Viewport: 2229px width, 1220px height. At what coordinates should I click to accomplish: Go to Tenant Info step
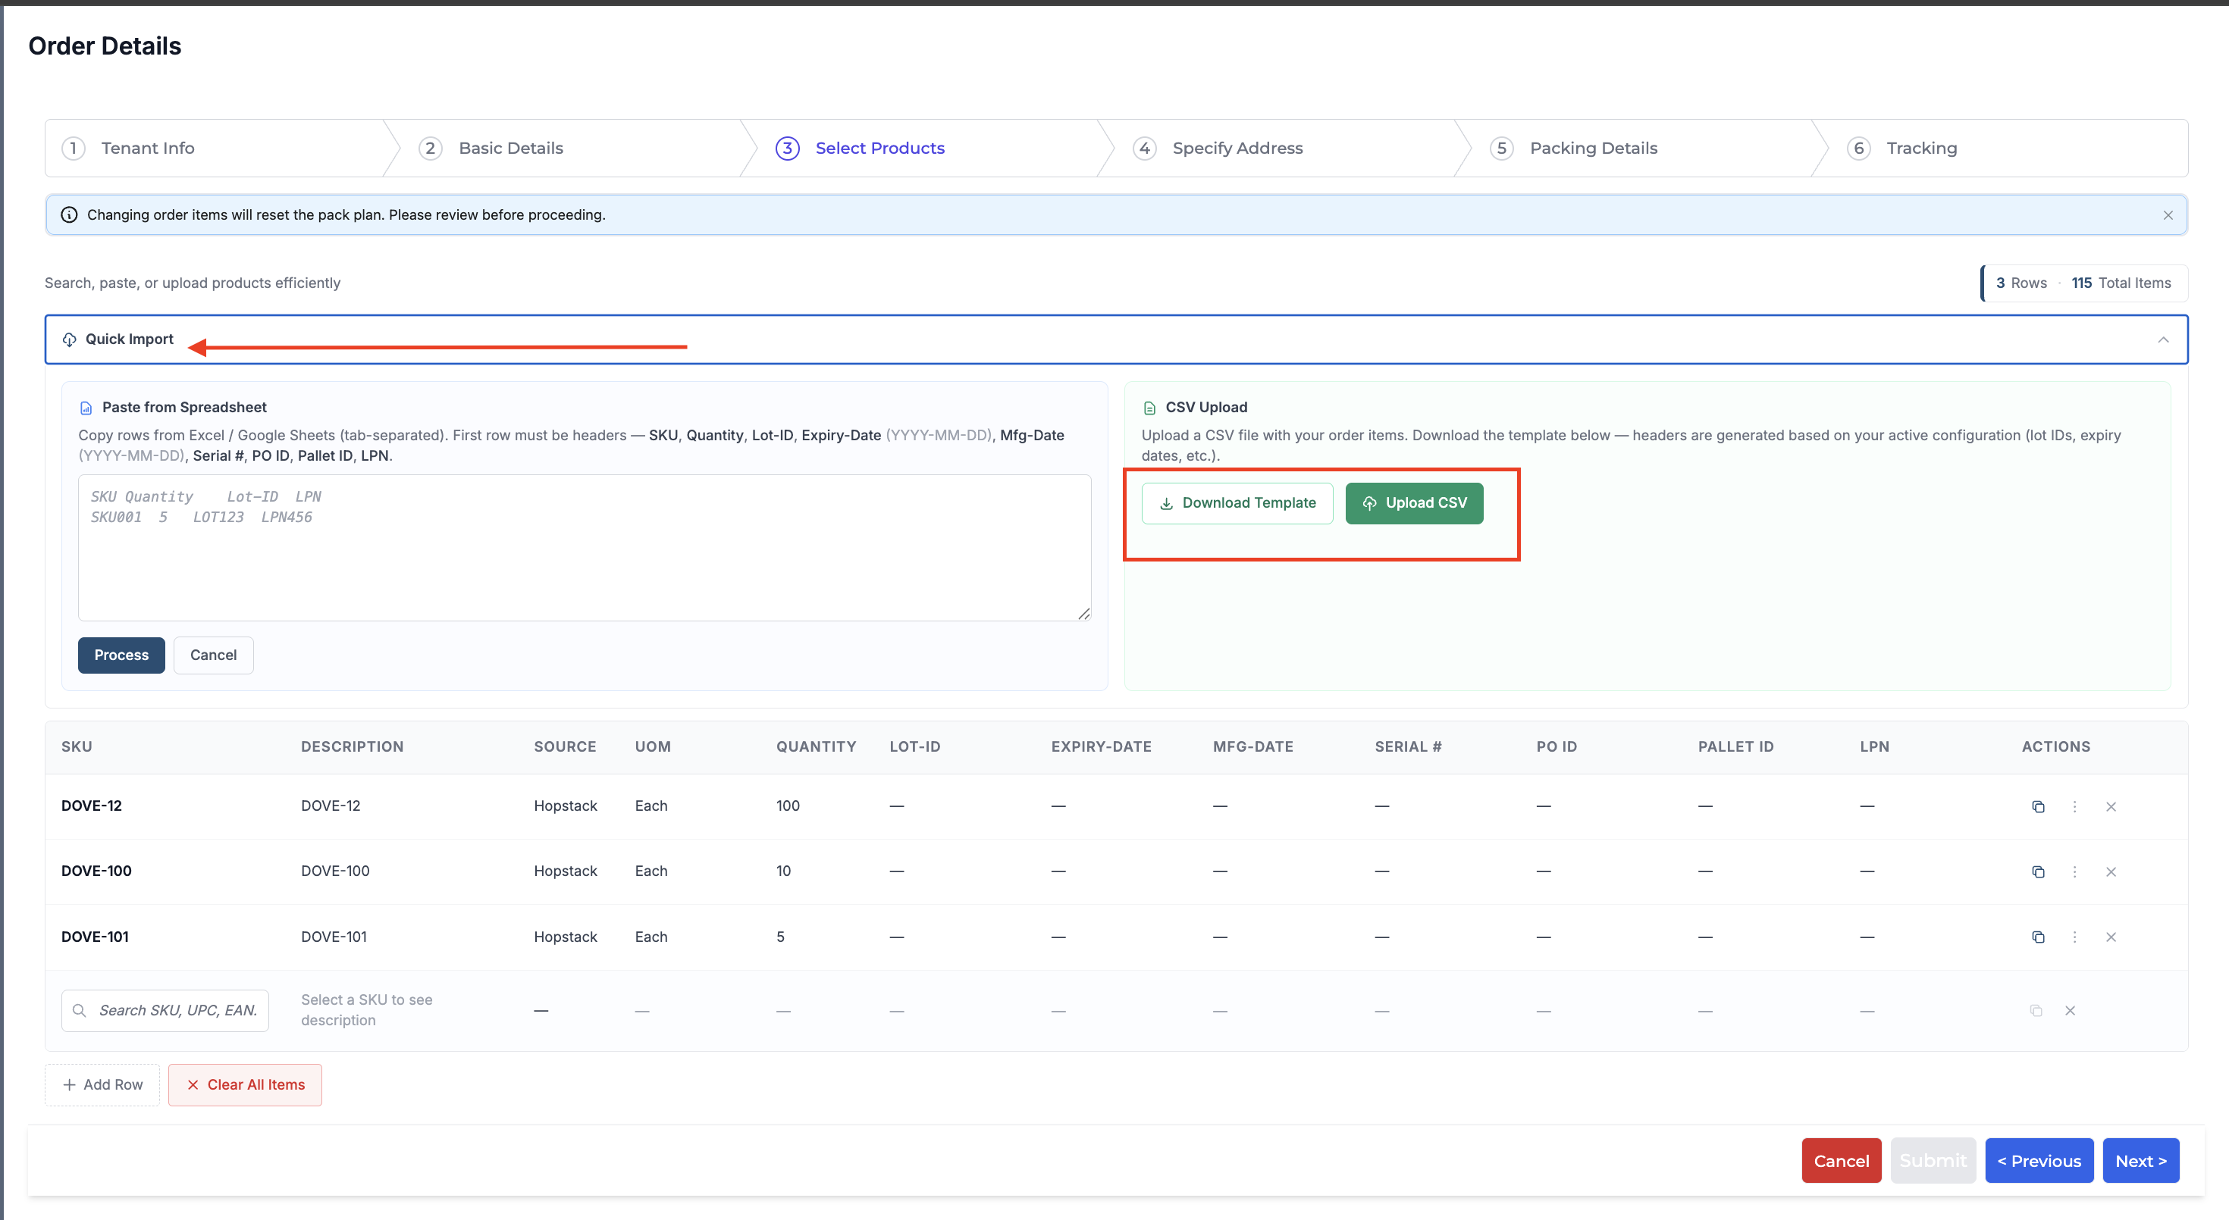click(147, 148)
